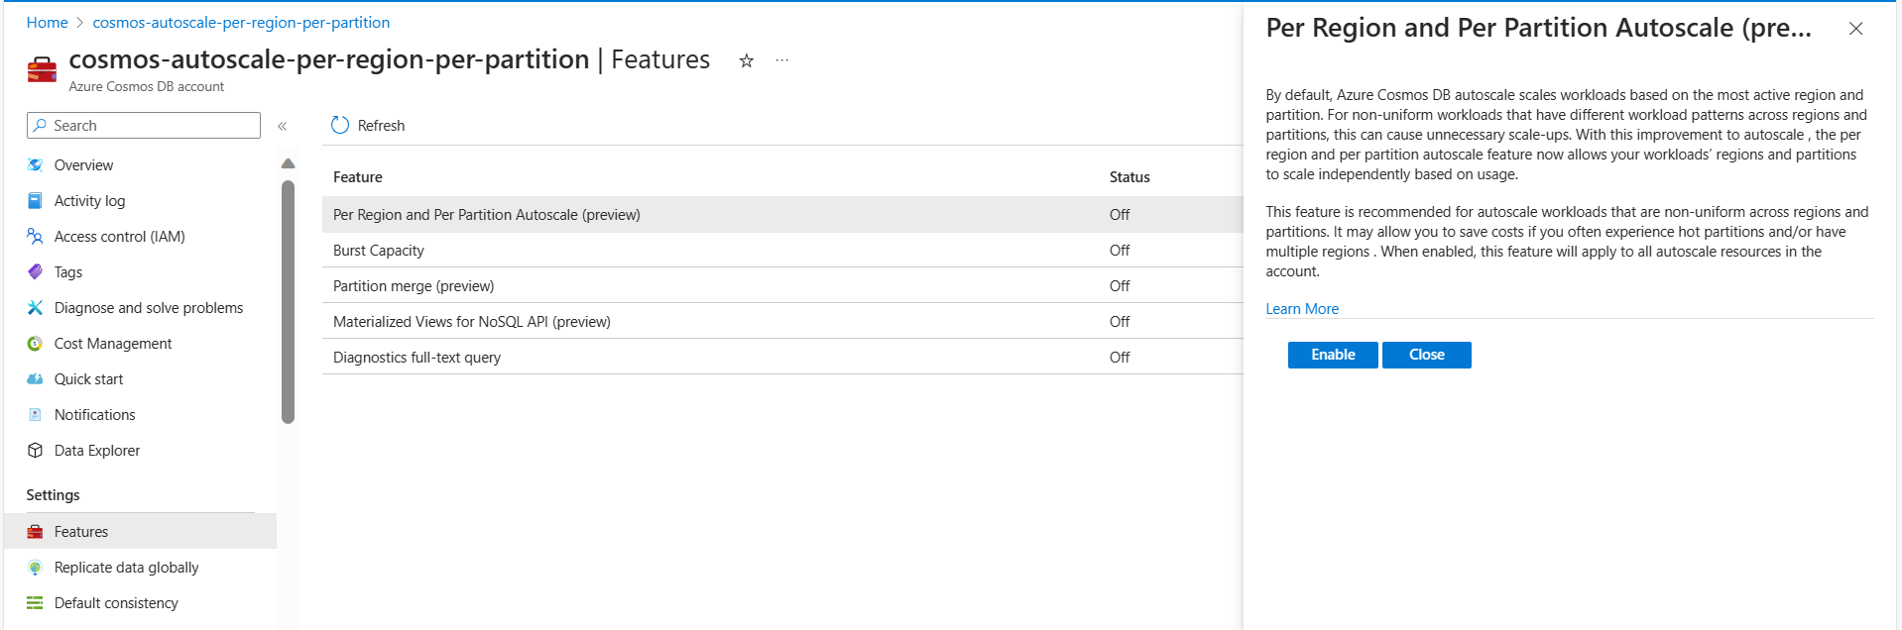Image resolution: width=1902 pixels, height=630 pixels.
Task: Click the Overview icon in sidebar
Action: coord(36,165)
